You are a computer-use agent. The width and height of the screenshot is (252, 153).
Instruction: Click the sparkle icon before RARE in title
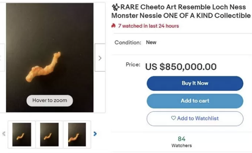[x=115, y=7]
